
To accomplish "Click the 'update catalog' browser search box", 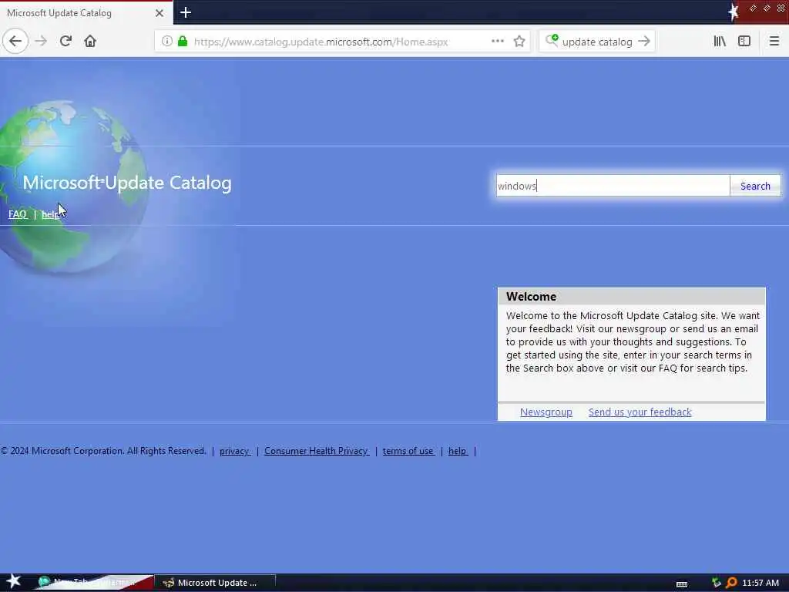I will [x=597, y=42].
